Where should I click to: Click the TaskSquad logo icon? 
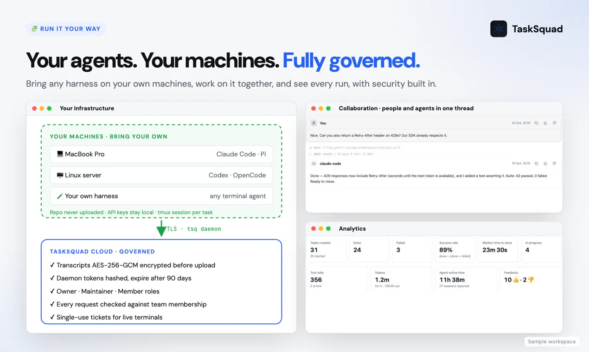[499, 29]
